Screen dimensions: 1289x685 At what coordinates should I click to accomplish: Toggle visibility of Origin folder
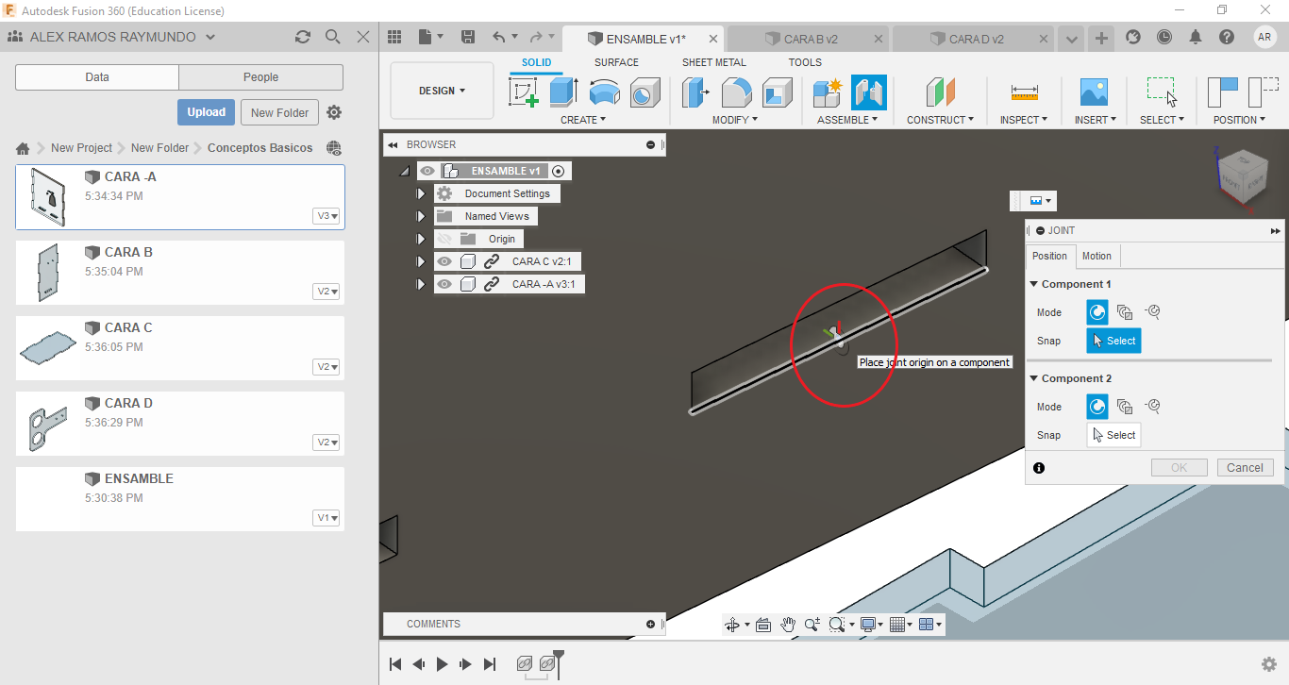[x=444, y=239]
